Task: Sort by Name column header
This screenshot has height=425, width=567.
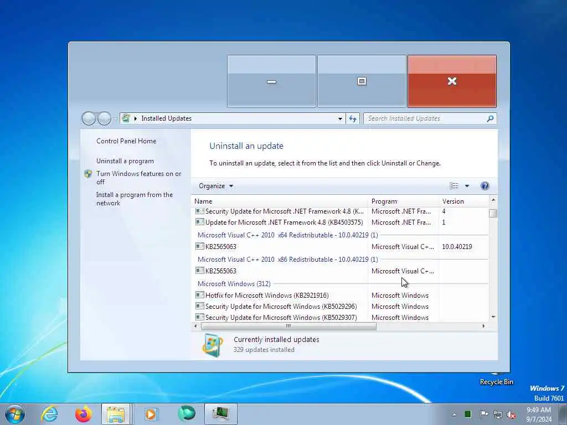Action: [x=280, y=201]
